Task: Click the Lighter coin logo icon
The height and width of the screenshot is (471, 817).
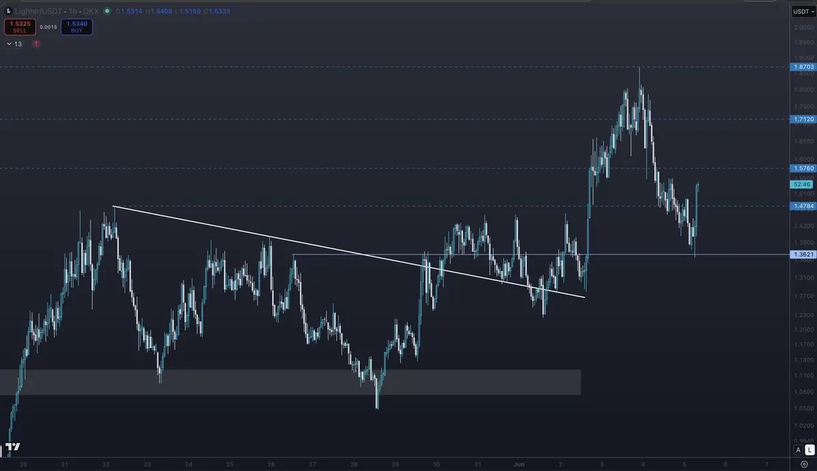Action: tap(7, 12)
